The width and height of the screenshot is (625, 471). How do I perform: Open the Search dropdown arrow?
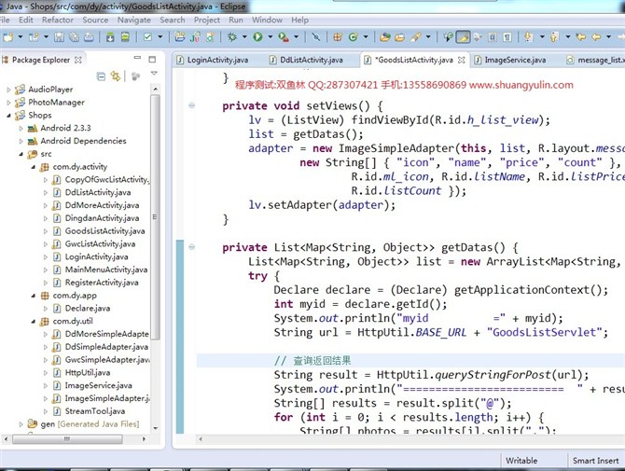[428, 37]
